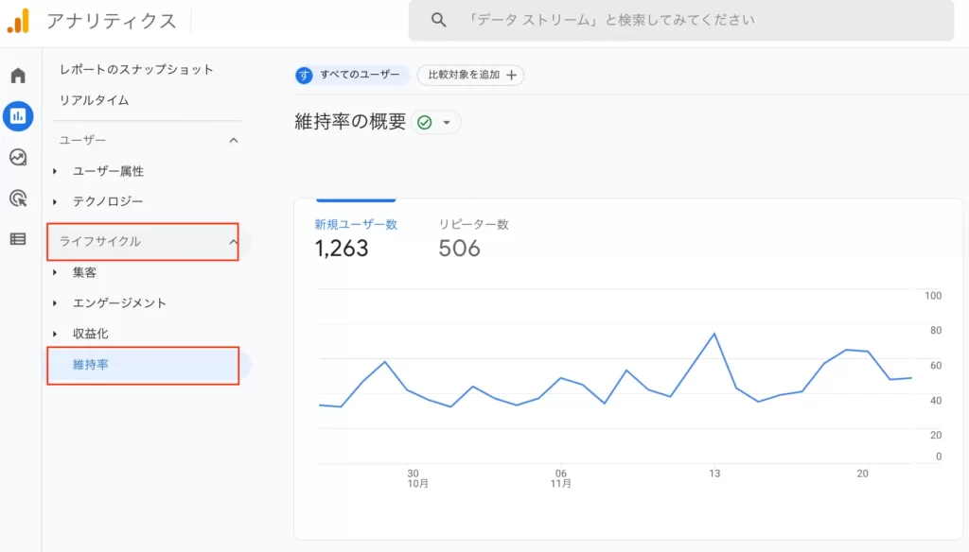Click the アナリティクス product name

pos(112,21)
